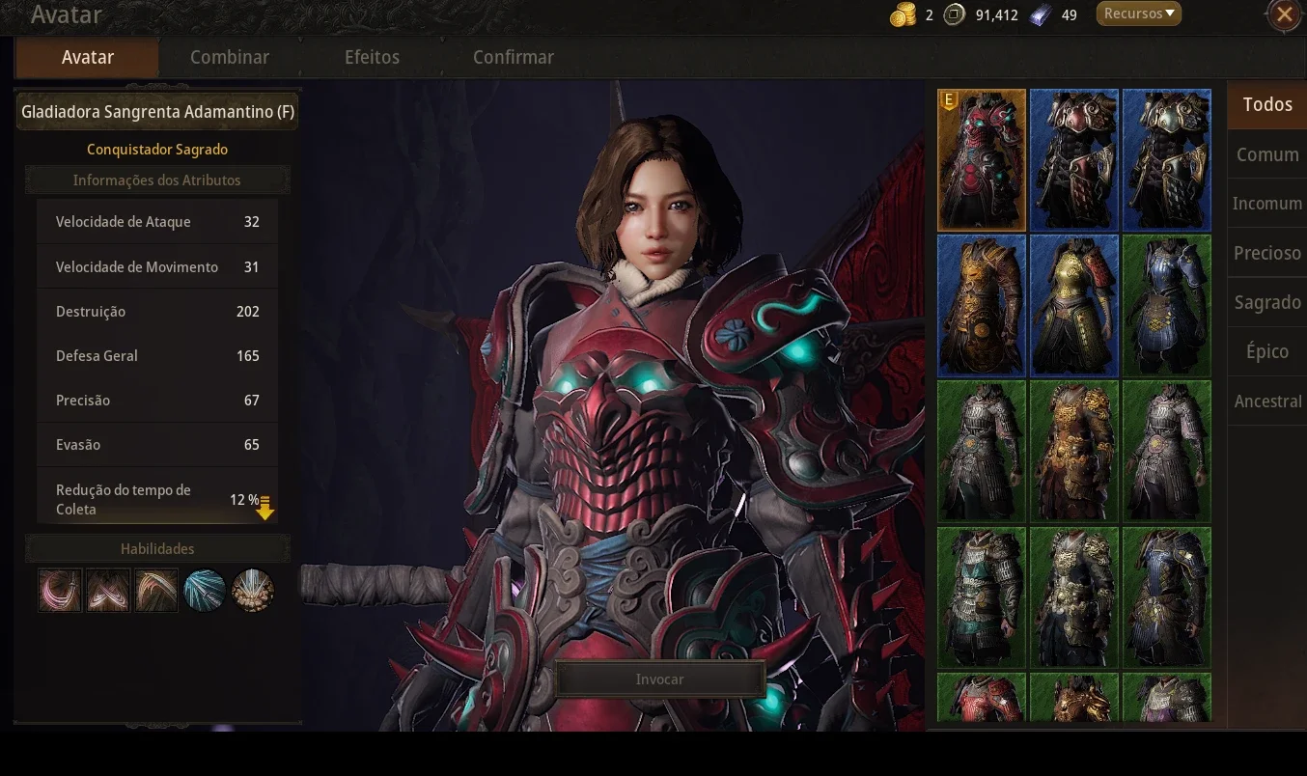The width and height of the screenshot is (1307, 776).
Task: Choose the teal-trimmed armor thumbnail on green
Action: tap(982, 597)
